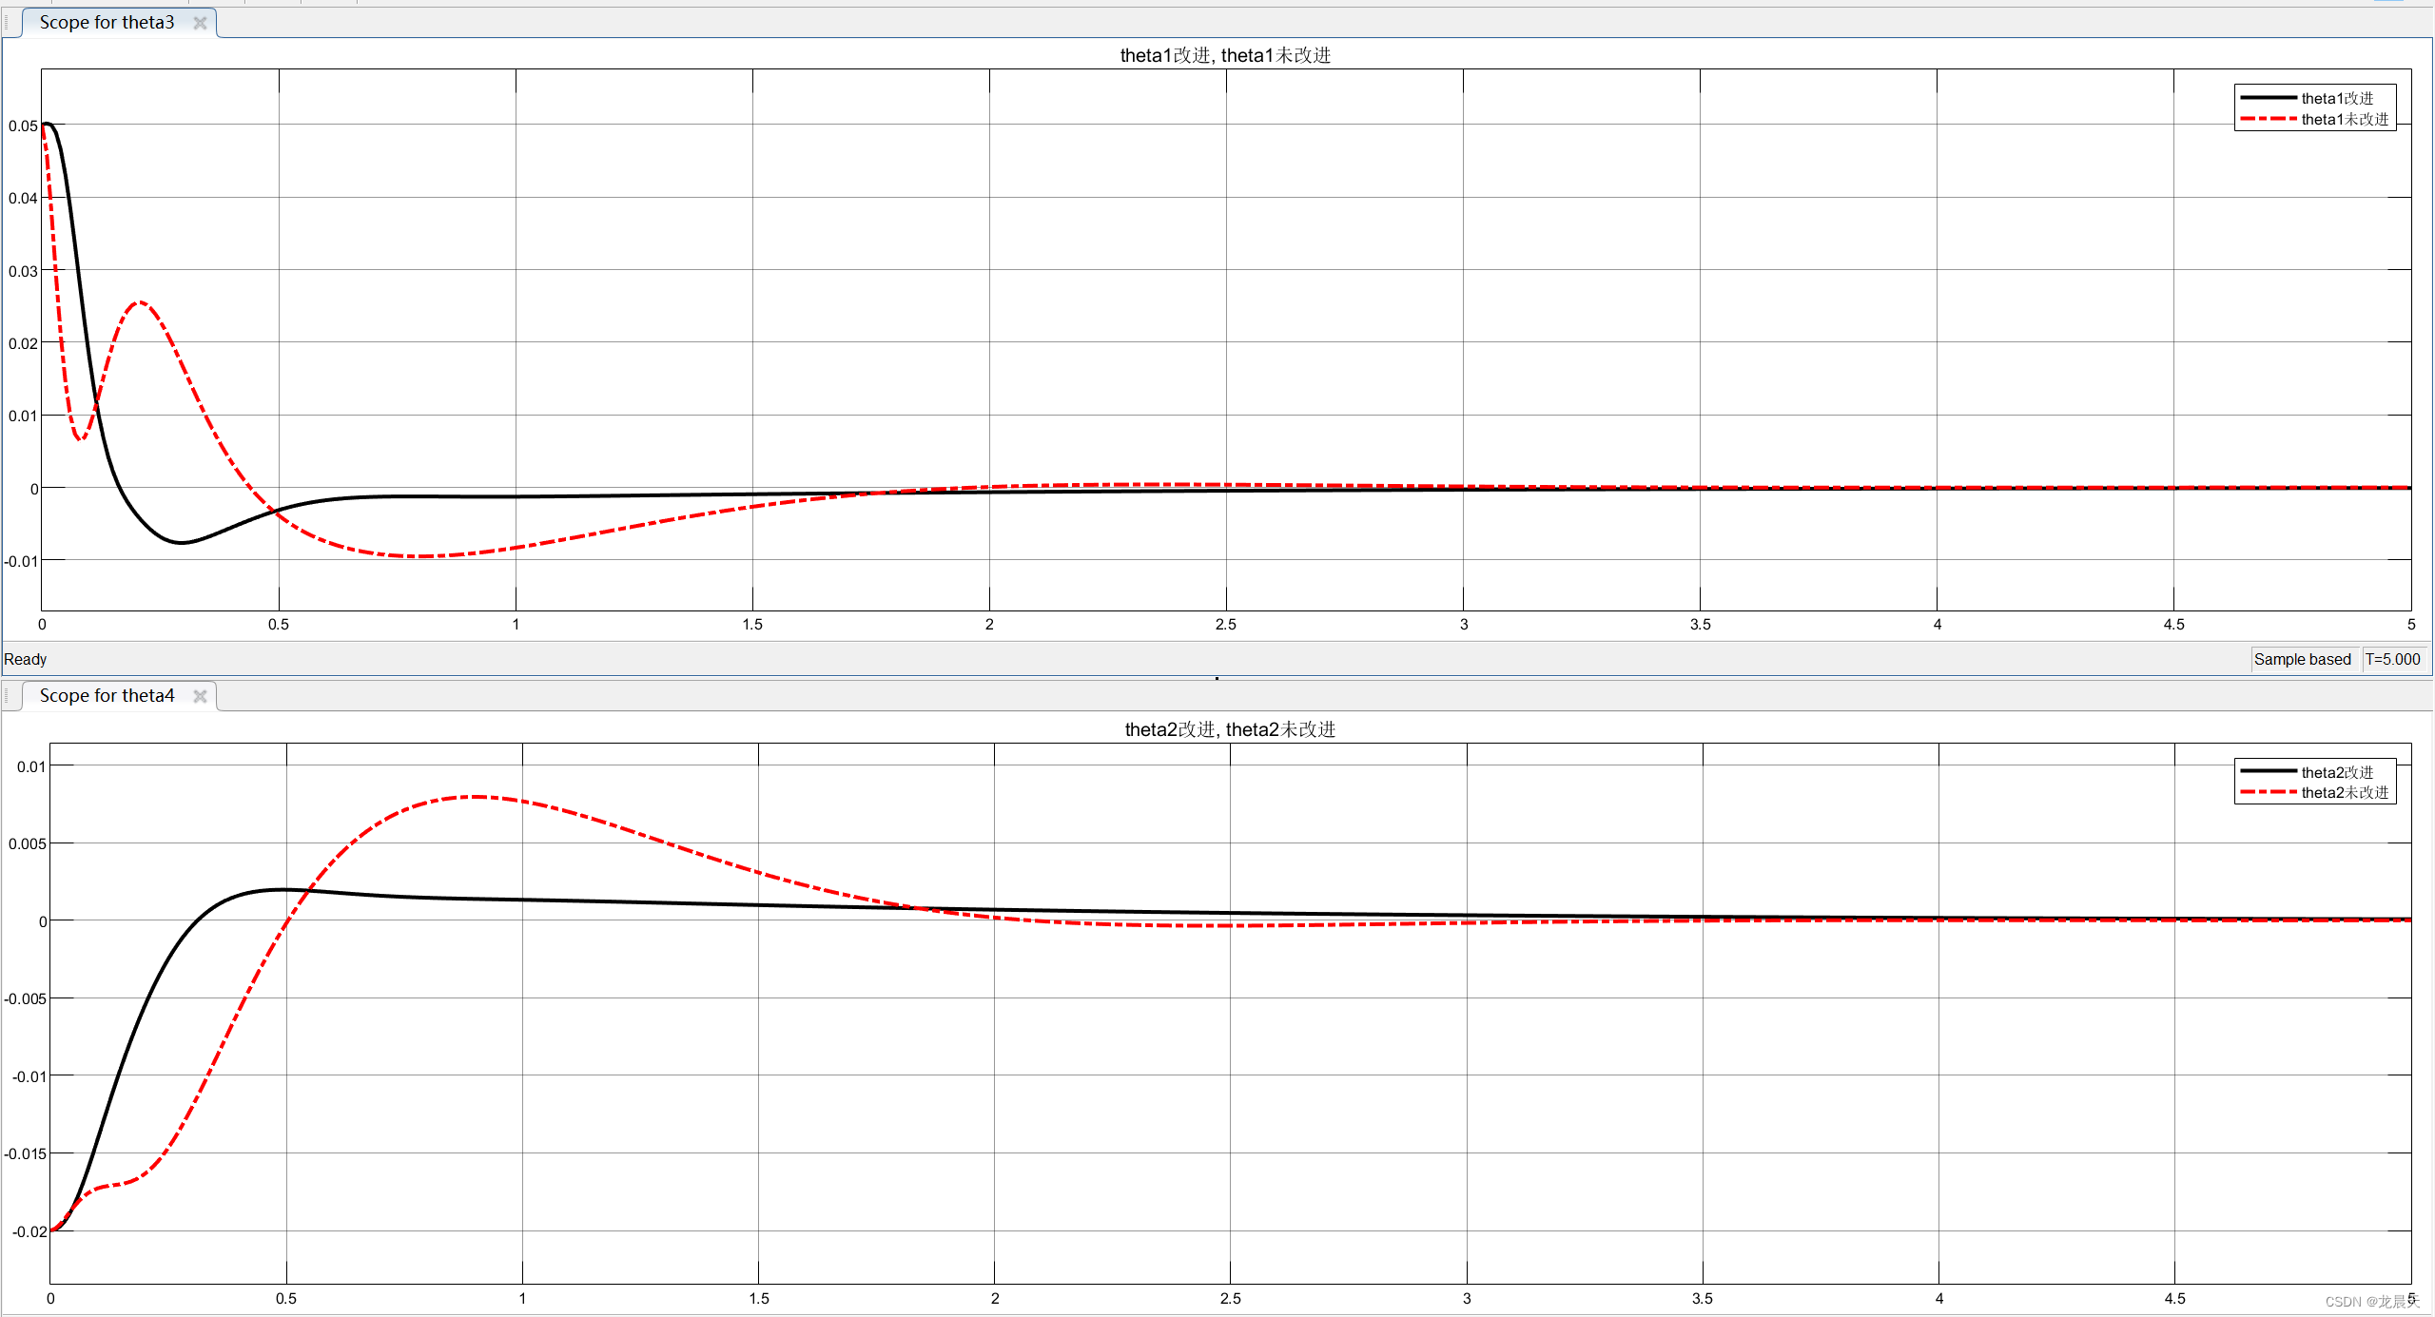The image size is (2435, 1317).
Task: Click the black line sample in theta2 legend
Action: click(2269, 771)
